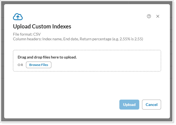Click "Drag and drop files here to upload."
The image size is (176, 125).
[x=47, y=57]
